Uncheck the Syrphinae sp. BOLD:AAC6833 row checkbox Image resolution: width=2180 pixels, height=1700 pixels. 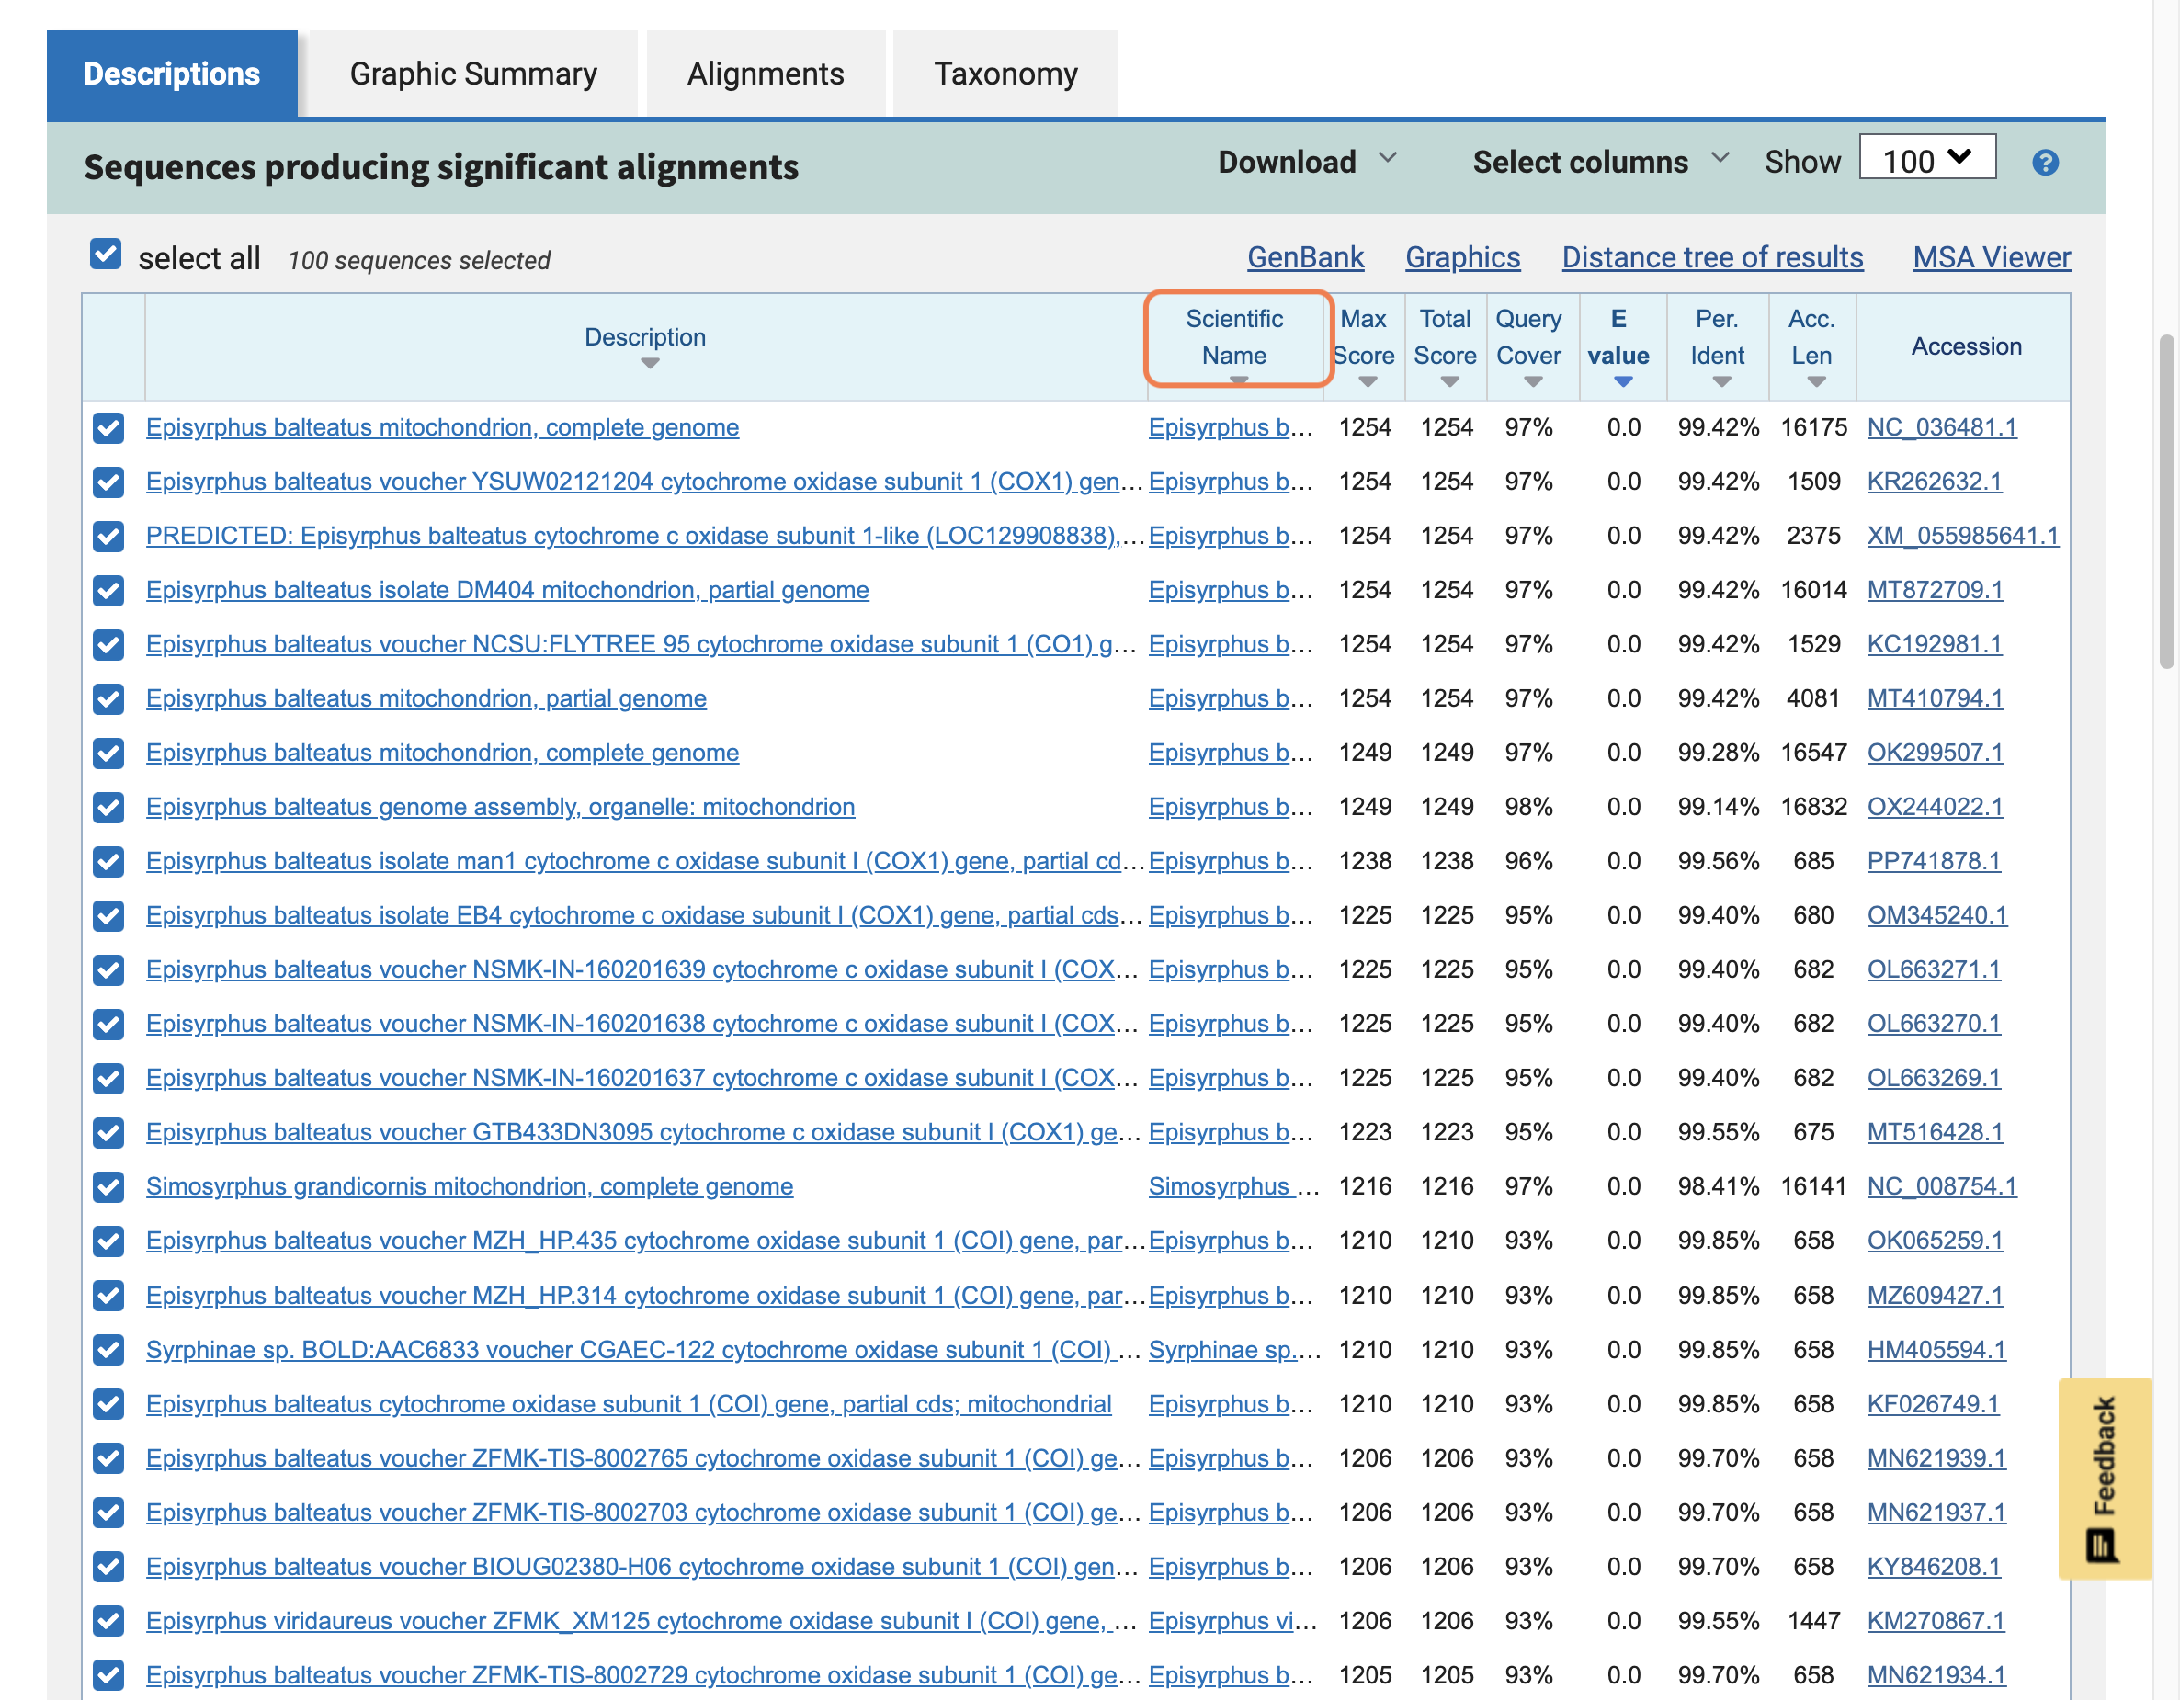(x=108, y=1350)
